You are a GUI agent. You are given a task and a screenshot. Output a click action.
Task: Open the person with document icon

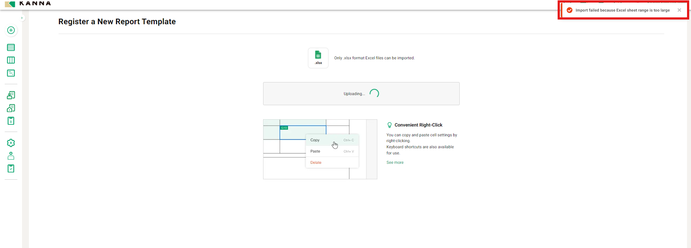tap(11, 95)
